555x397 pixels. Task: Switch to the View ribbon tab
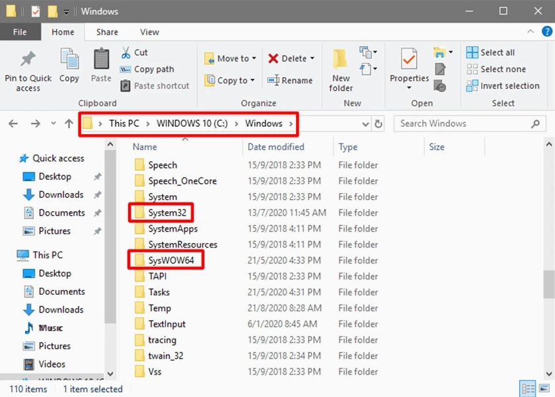[x=149, y=32]
